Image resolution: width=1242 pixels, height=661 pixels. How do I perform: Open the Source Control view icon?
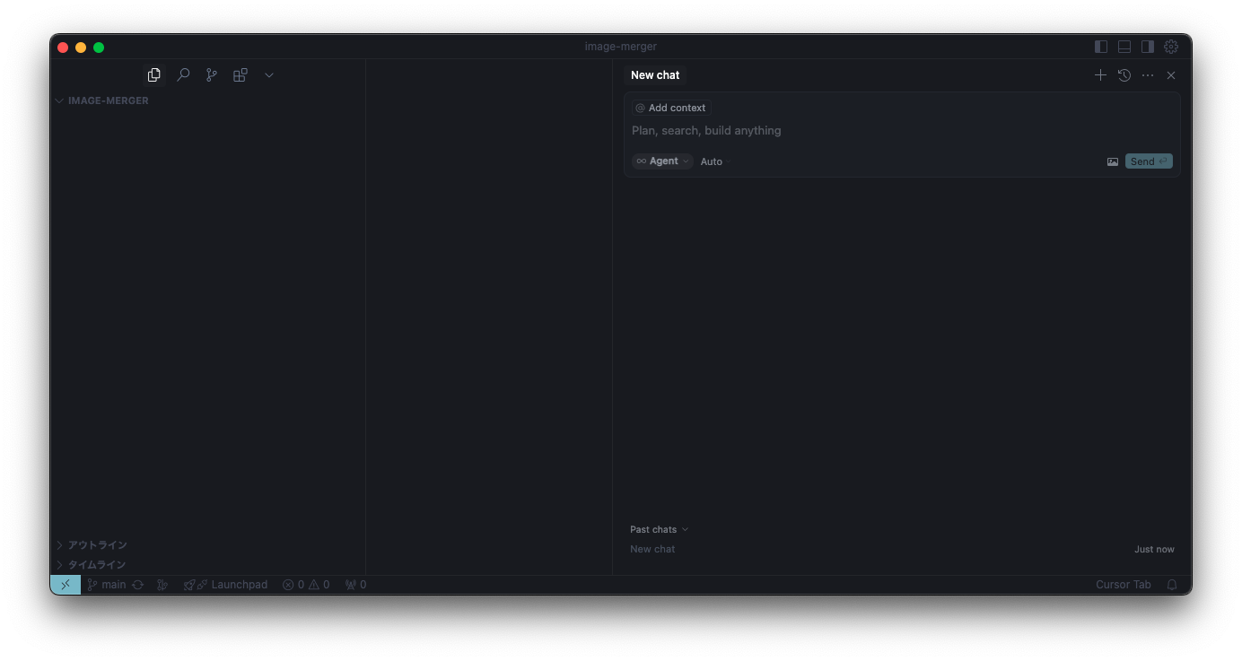click(212, 75)
